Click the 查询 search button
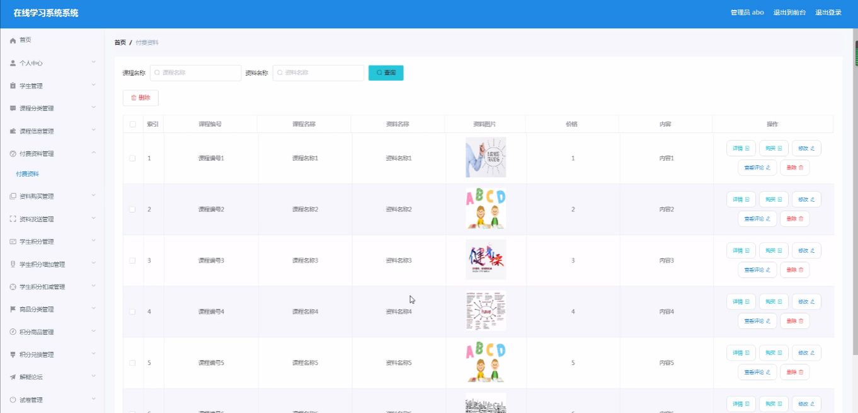 [386, 73]
